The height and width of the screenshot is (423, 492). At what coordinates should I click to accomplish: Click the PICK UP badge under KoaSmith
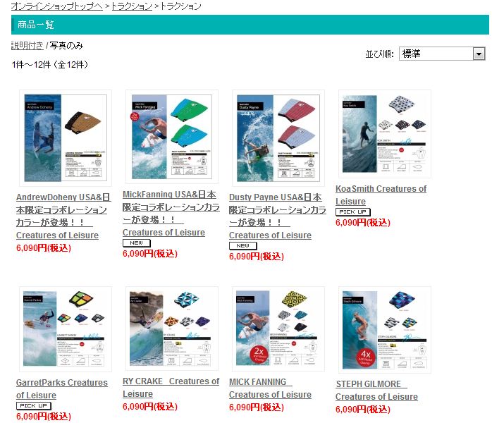coord(353,211)
